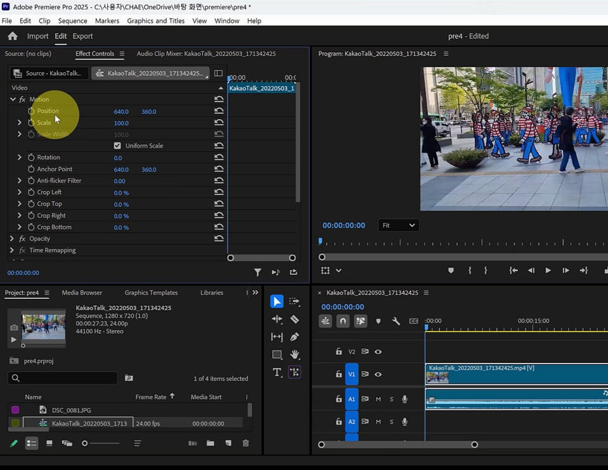Screen dimensions: 608x470
Task: Open the Fit zoom level dropdown
Action: [398, 225]
